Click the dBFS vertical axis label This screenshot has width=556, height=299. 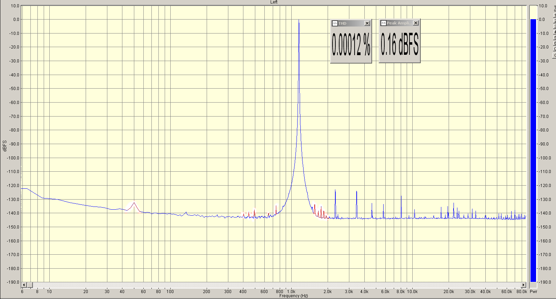point(5,146)
